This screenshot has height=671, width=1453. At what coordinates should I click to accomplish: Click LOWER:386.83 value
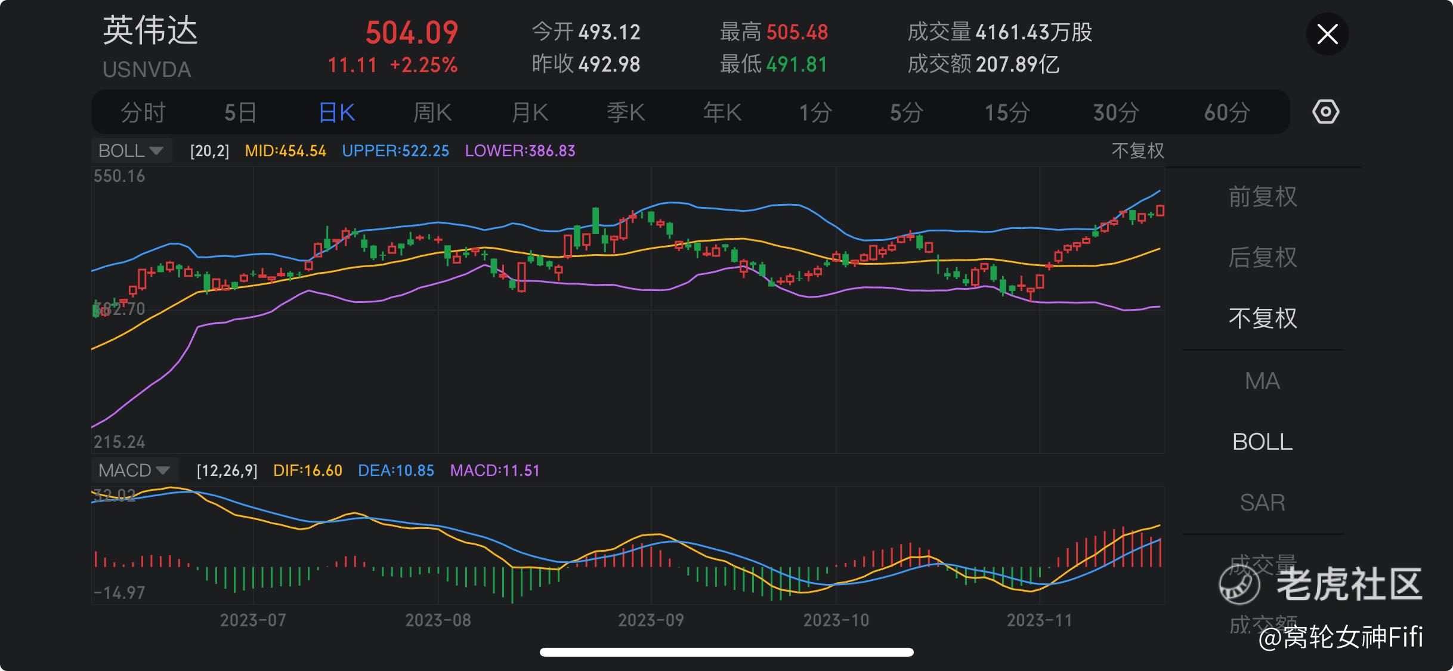point(520,151)
